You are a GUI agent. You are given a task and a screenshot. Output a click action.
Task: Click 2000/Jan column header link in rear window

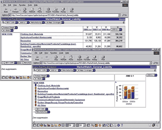pos(88,29)
